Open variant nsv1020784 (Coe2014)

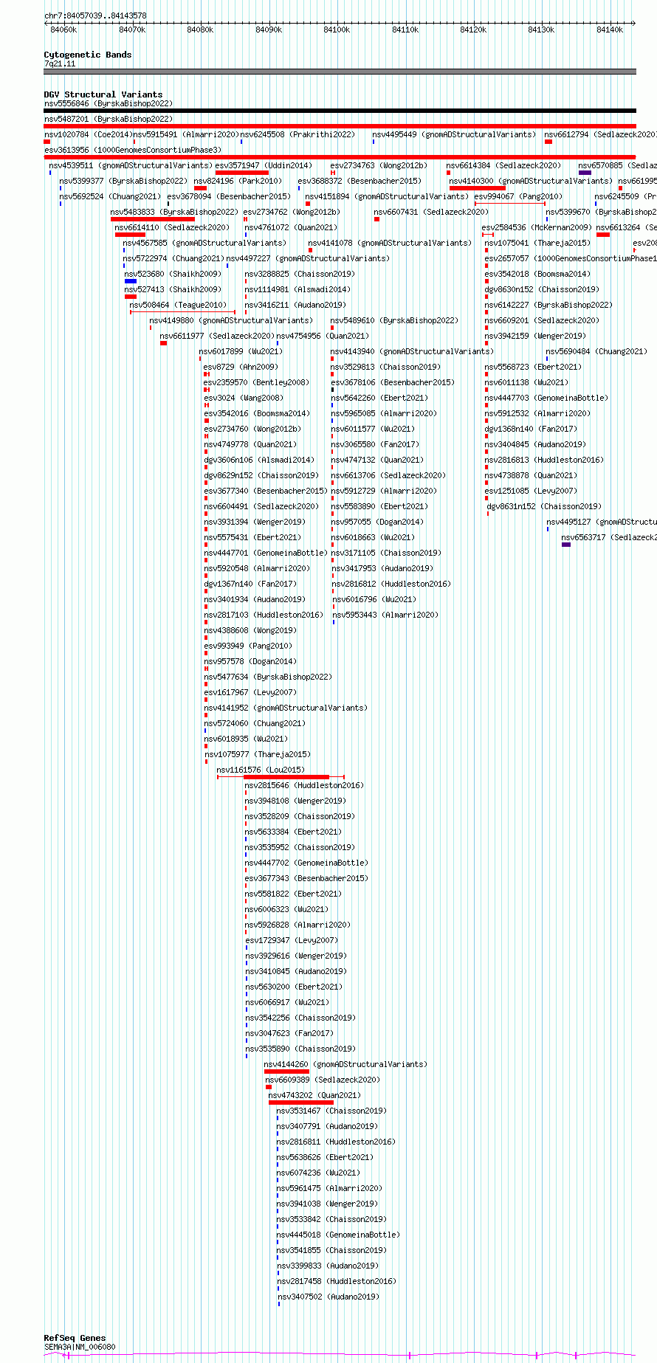(88, 135)
